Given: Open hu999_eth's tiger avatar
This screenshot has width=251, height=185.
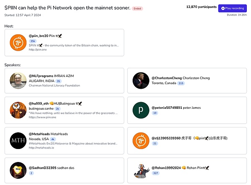Looking at the screenshot, I should (18, 110).
